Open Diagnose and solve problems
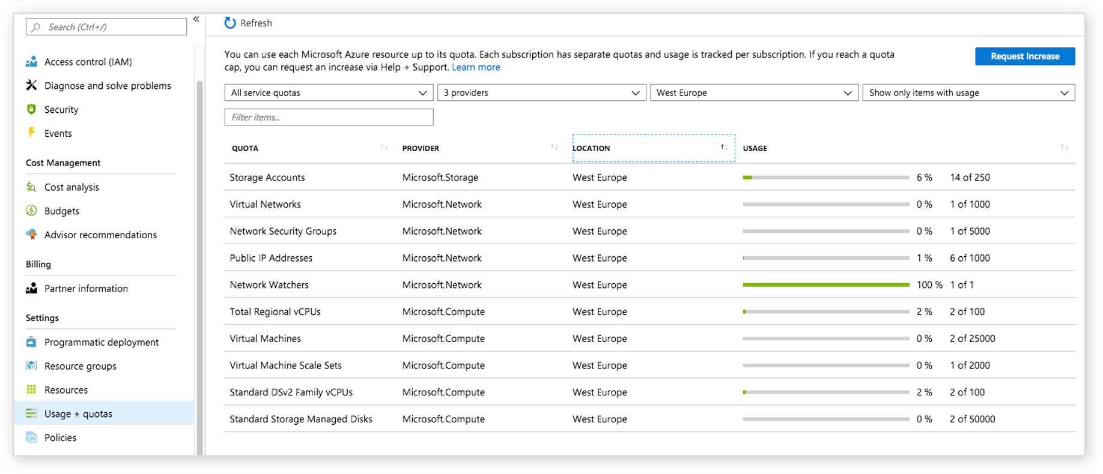Viewport: 1103px width, 474px height. 108,86
